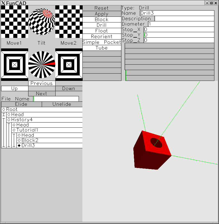This screenshot has height=224, width=219.
Task: Click the nested squares zoom control under Move2
Action: [x=69, y=65]
